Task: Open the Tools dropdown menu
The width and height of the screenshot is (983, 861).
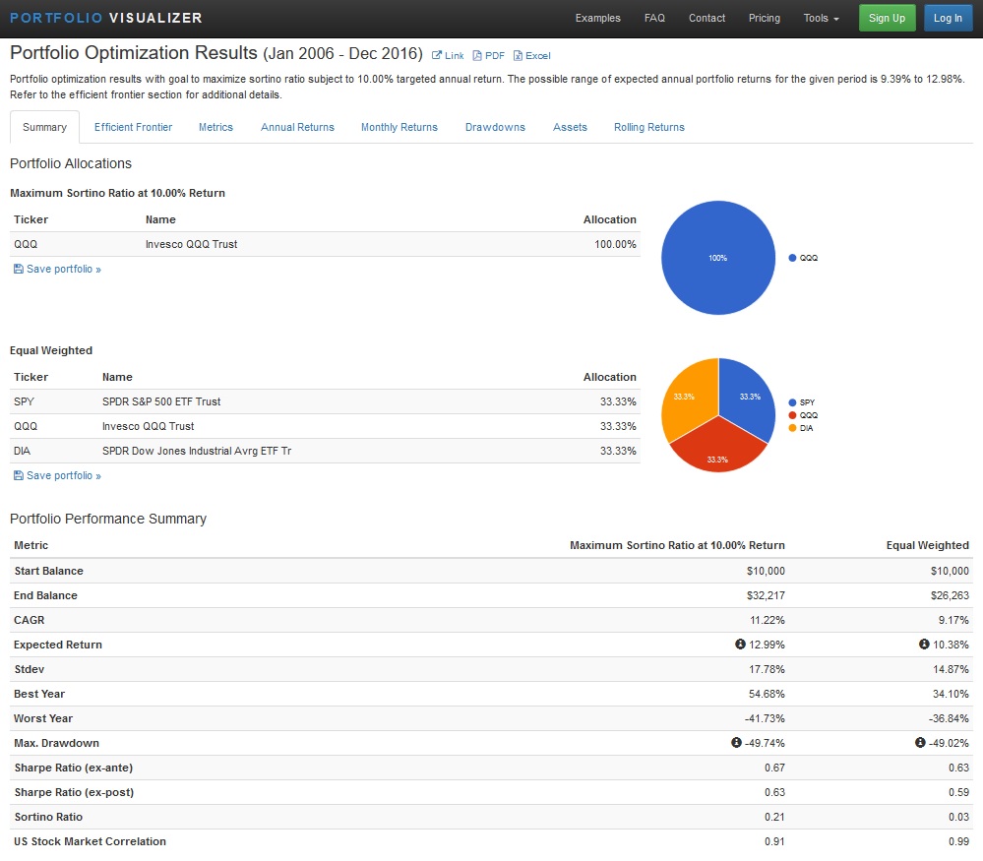Action: 821,18
